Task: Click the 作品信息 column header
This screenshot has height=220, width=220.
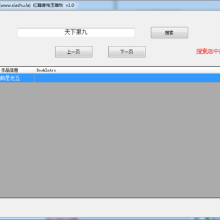Action: pyautogui.click(x=17, y=70)
